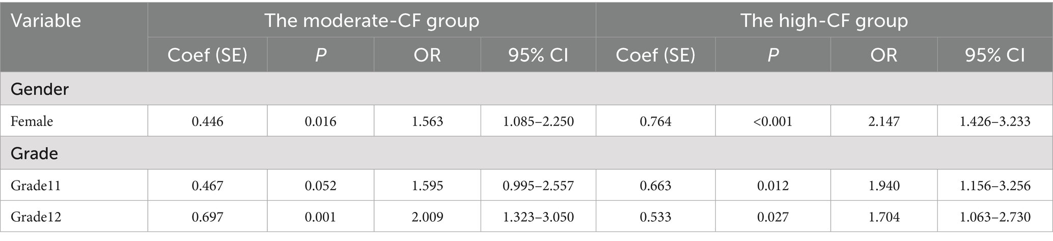
Task: Select the odds ratio value 1.563
Action: tap(427, 122)
